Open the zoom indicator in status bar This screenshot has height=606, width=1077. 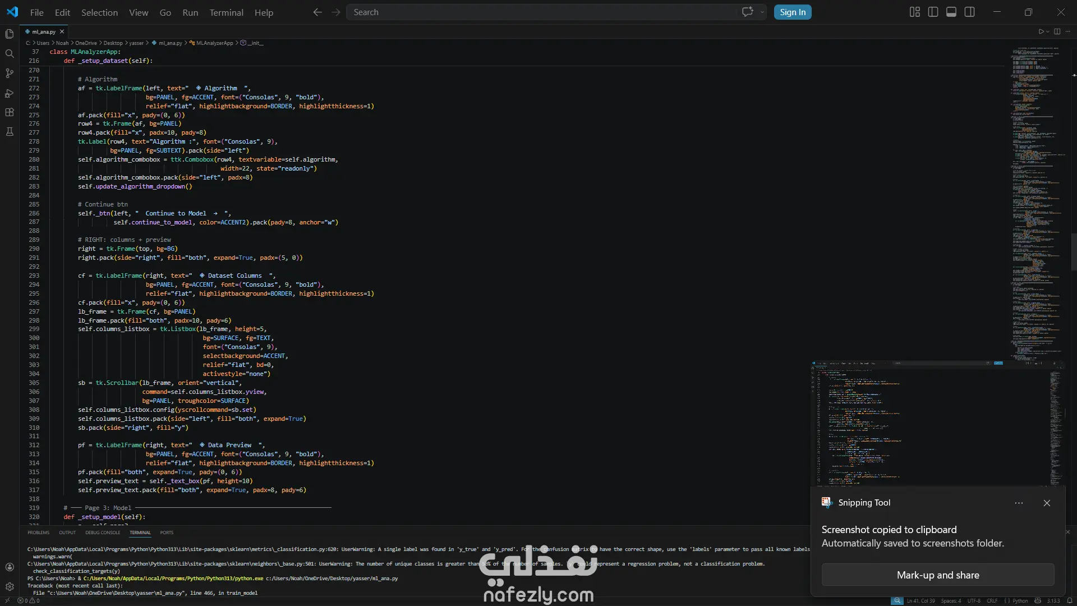pos(897,600)
